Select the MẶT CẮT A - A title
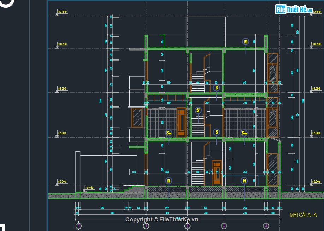 [303, 215]
